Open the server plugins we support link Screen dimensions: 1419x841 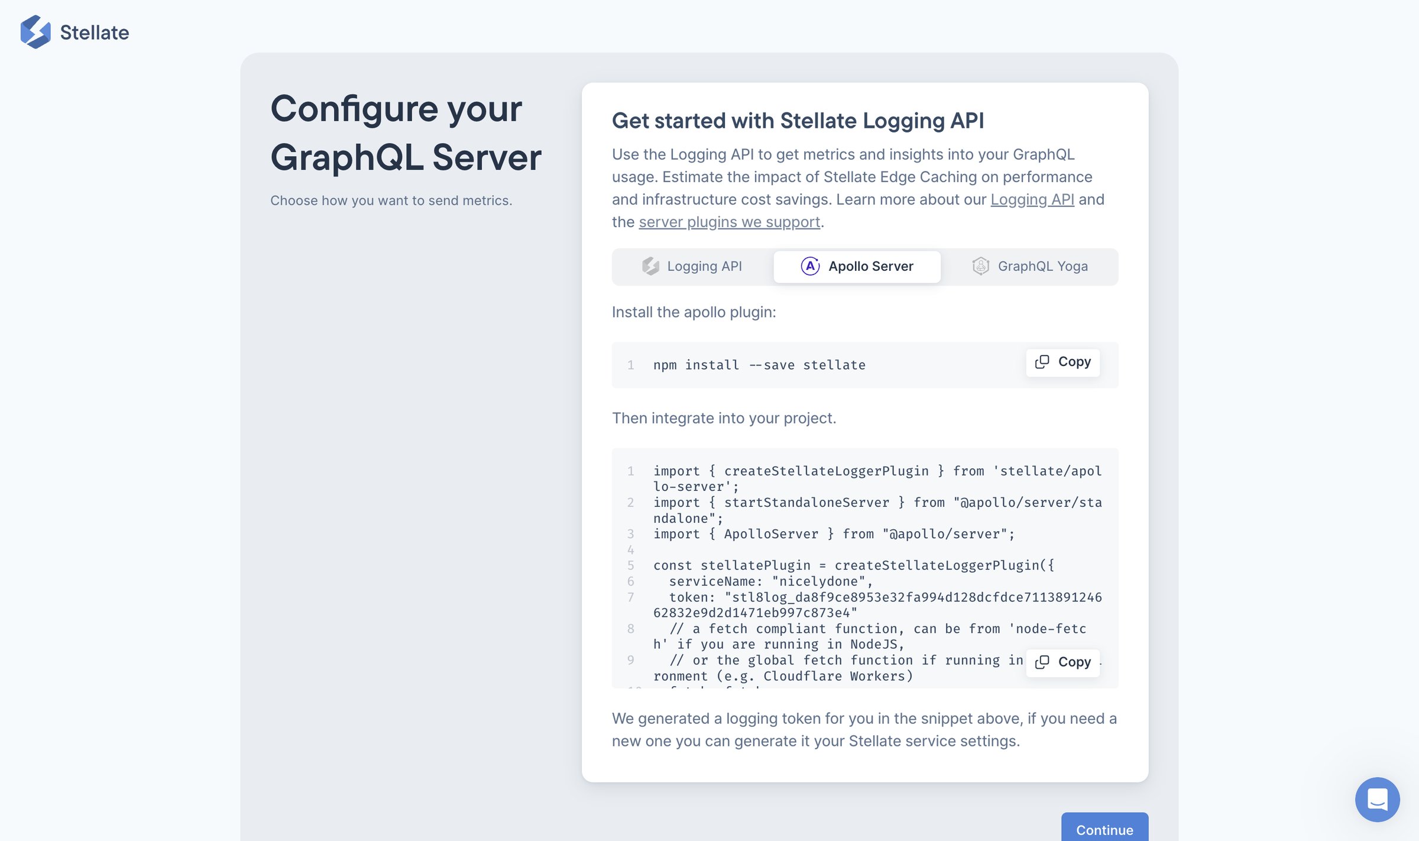pos(729,222)
